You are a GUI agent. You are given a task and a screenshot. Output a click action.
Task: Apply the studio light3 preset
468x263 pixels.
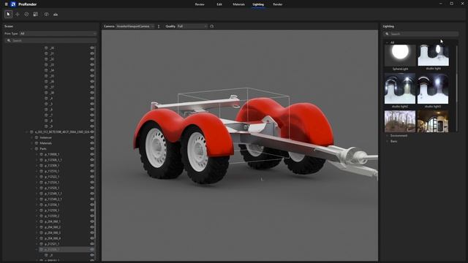pos(433,88)
